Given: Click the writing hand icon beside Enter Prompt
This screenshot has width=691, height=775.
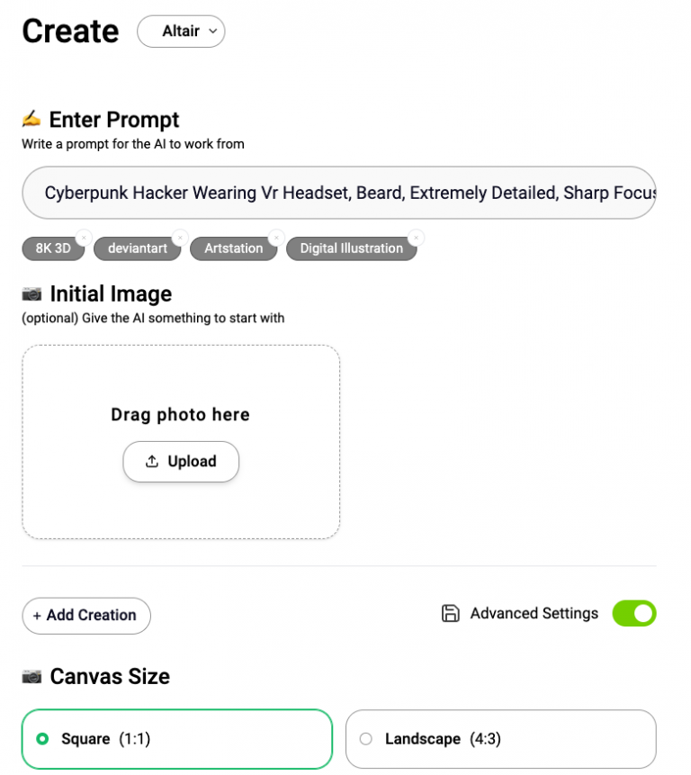Looking at the screenshot, I should pyautogui.click(x=31, y=119).
